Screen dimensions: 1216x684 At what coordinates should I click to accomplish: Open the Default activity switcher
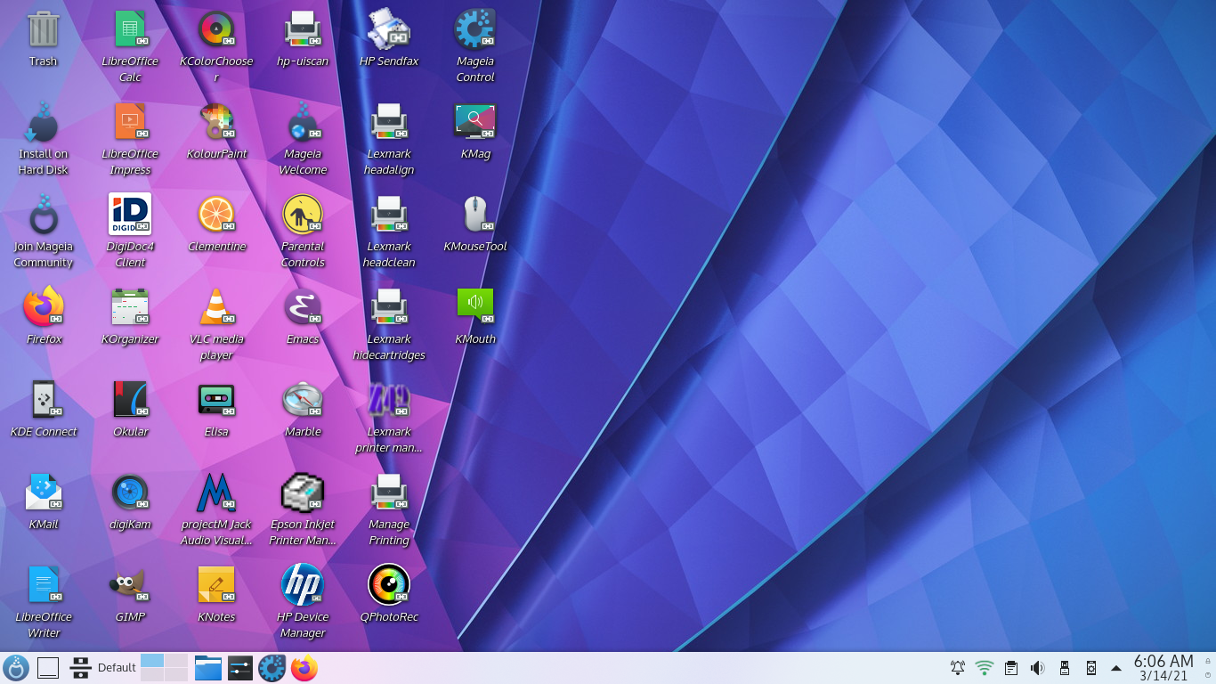[x=102, y=668]
